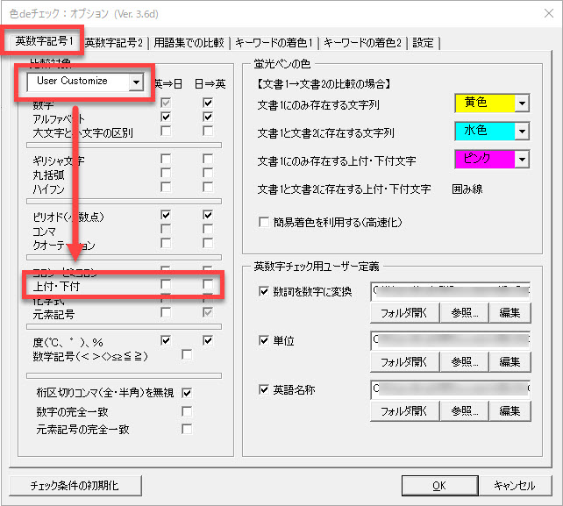Toggle the 英語名称 checkbox
This screenshot has width=563, height=506.
[264, 388]
